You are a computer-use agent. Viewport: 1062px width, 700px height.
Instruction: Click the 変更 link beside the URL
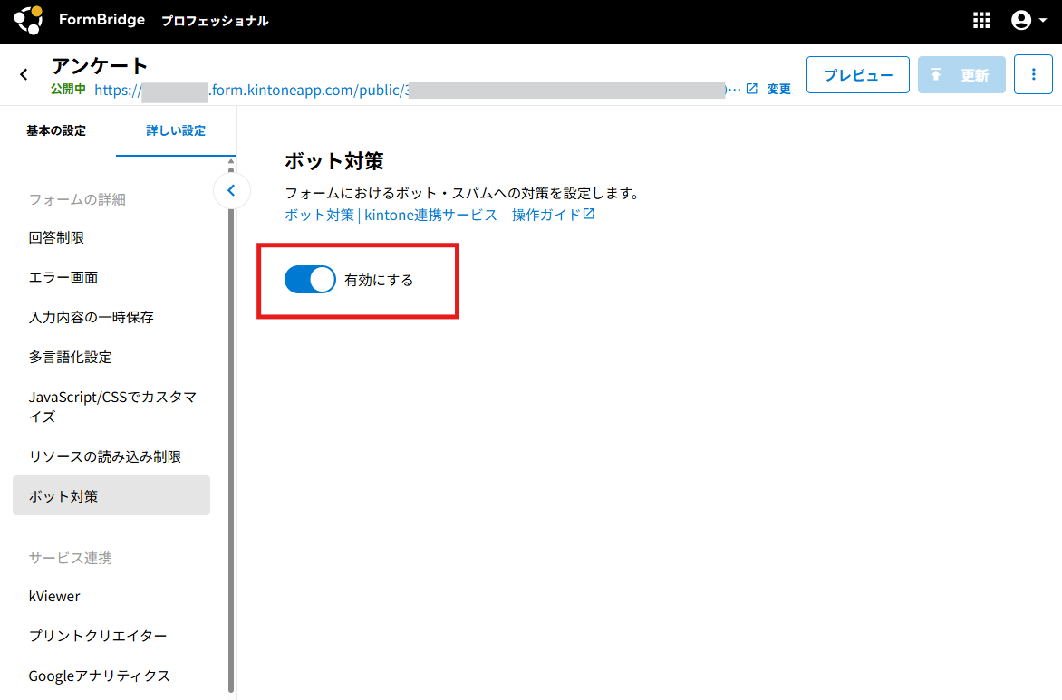(x=778, y=89)
